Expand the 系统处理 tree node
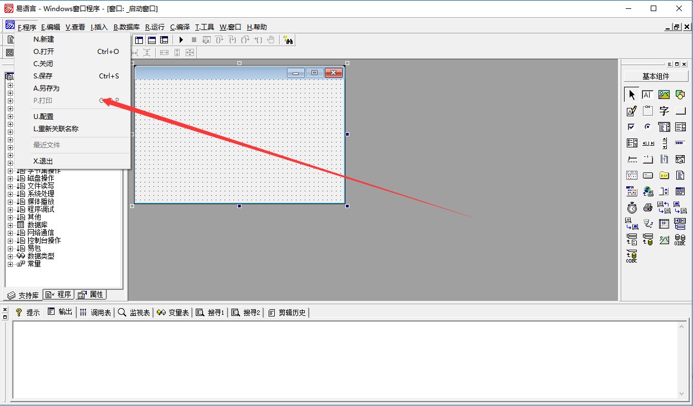The height and width of the screenshot is (406, 693). pos(10,194)
